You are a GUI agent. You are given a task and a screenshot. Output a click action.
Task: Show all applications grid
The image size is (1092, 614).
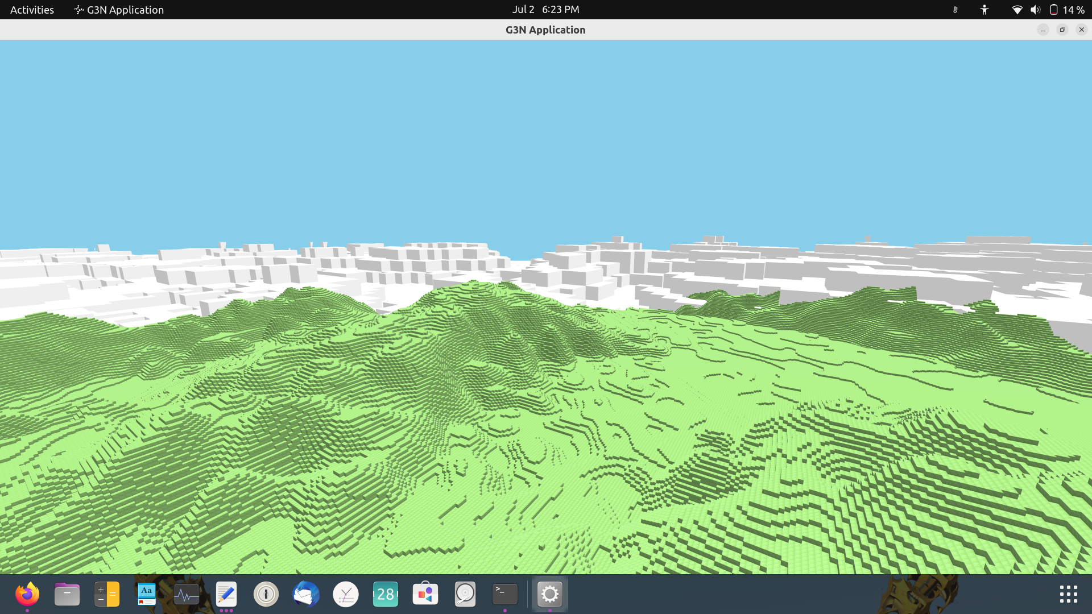pyautogui.click(x=1068, y=595)
